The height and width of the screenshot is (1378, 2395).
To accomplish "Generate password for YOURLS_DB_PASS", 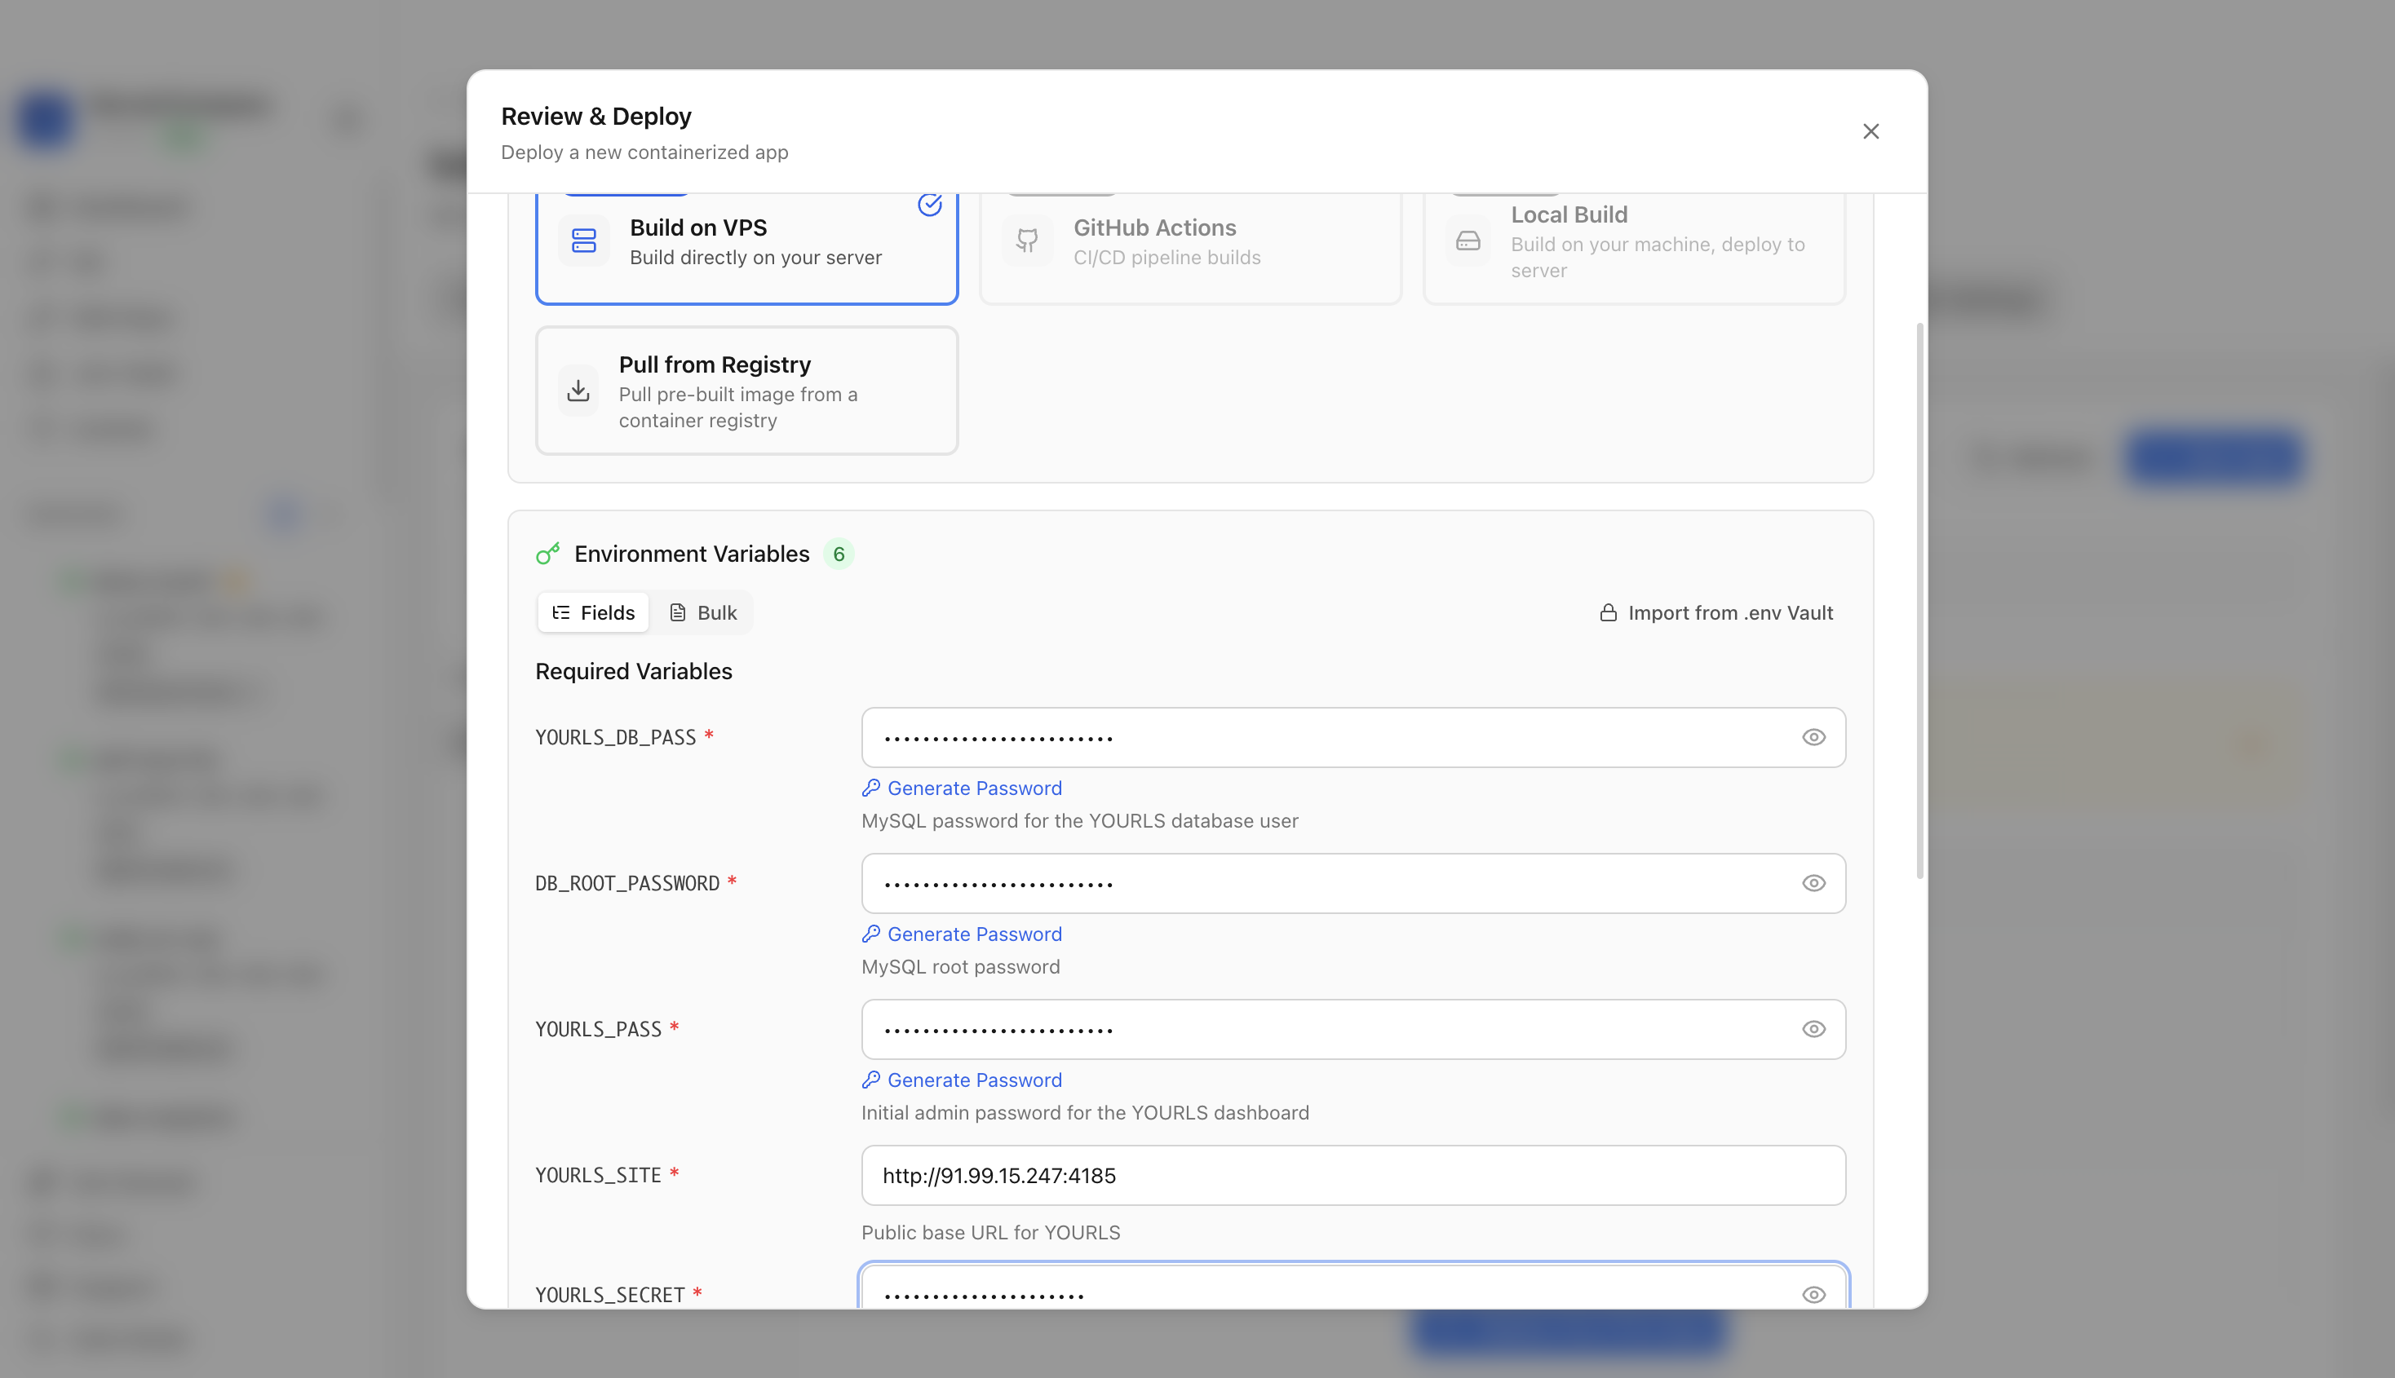I will point(962,788).
